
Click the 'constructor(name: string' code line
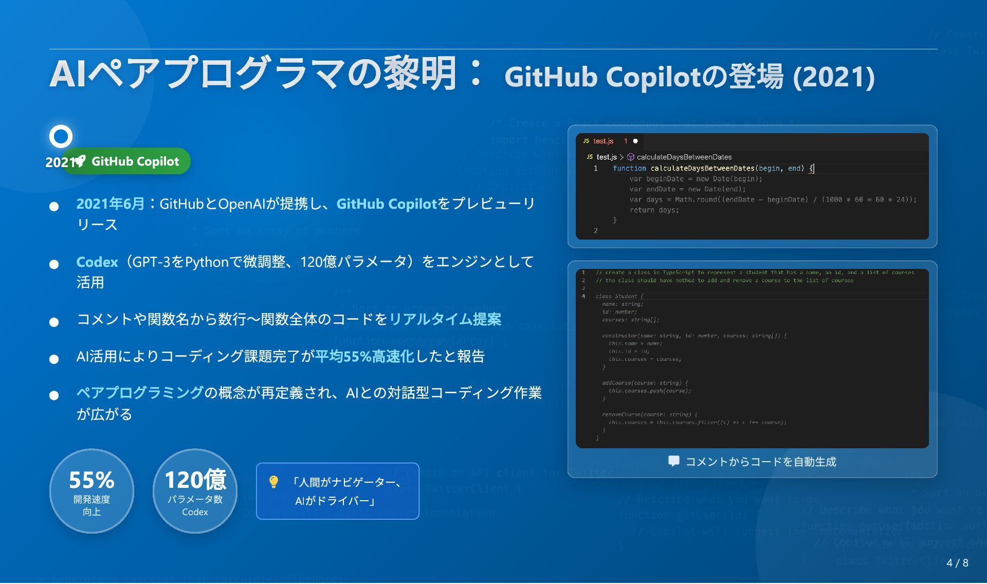pos(694,336)
